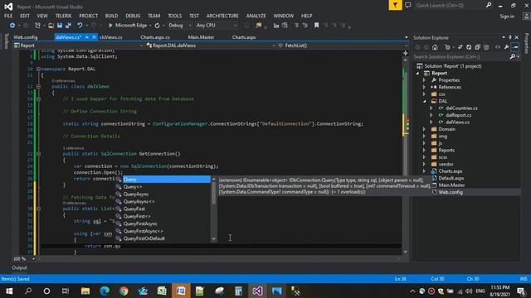Open the Debug configuration dropdown

click(180, 26)
